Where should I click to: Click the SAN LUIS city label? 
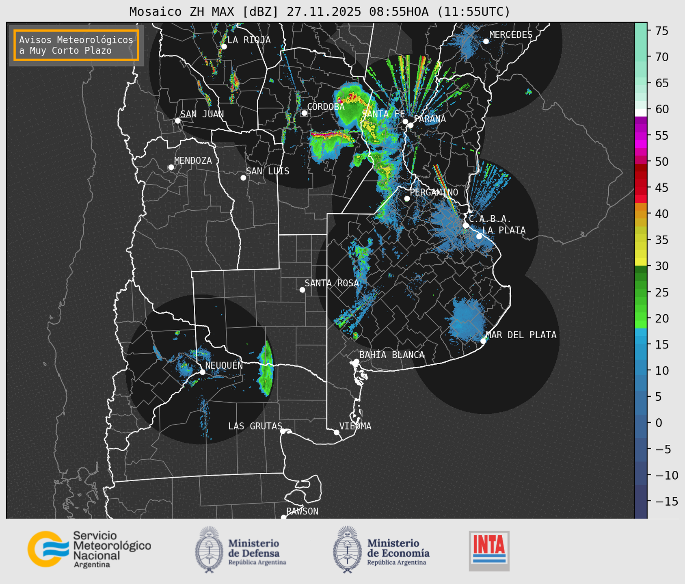point(268,171)
